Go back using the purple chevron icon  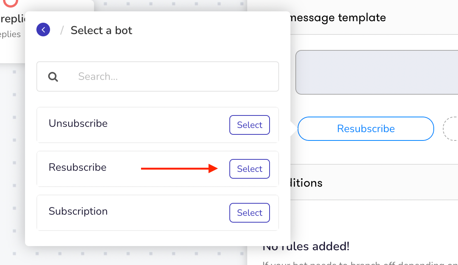[x=43, y=30]
